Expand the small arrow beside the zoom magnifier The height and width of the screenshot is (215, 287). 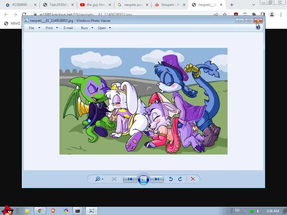click(x=102, y=179)
